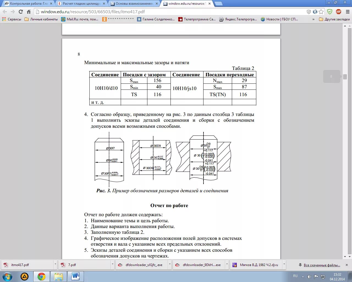Click the scrollbar up arrow
The height and width of the screenshot is (282, 352).
pyautogui.click(x=345, y=26)
